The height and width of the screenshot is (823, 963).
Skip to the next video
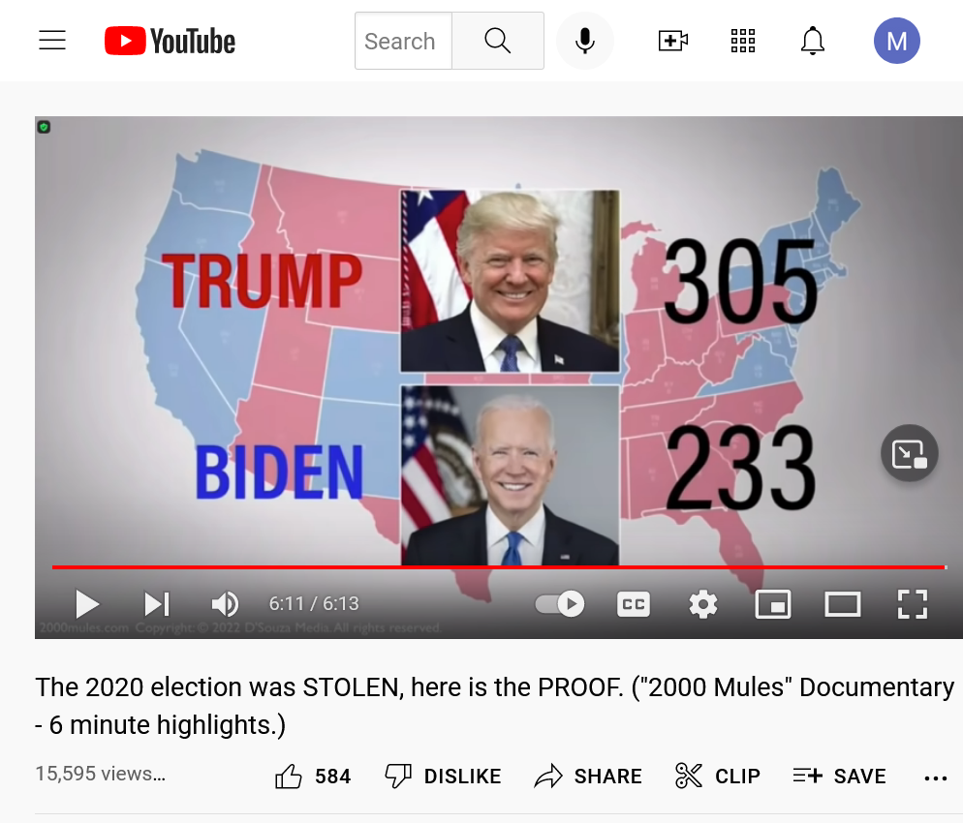(x=157, y=604)
